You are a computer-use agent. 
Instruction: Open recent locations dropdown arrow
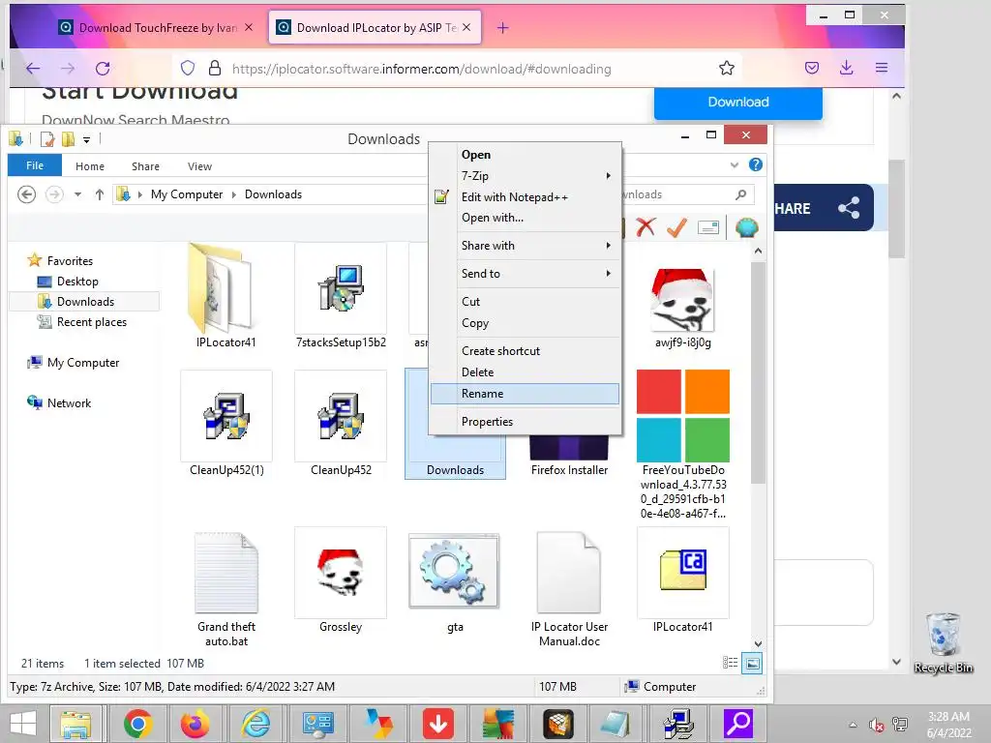pos(77,194)
